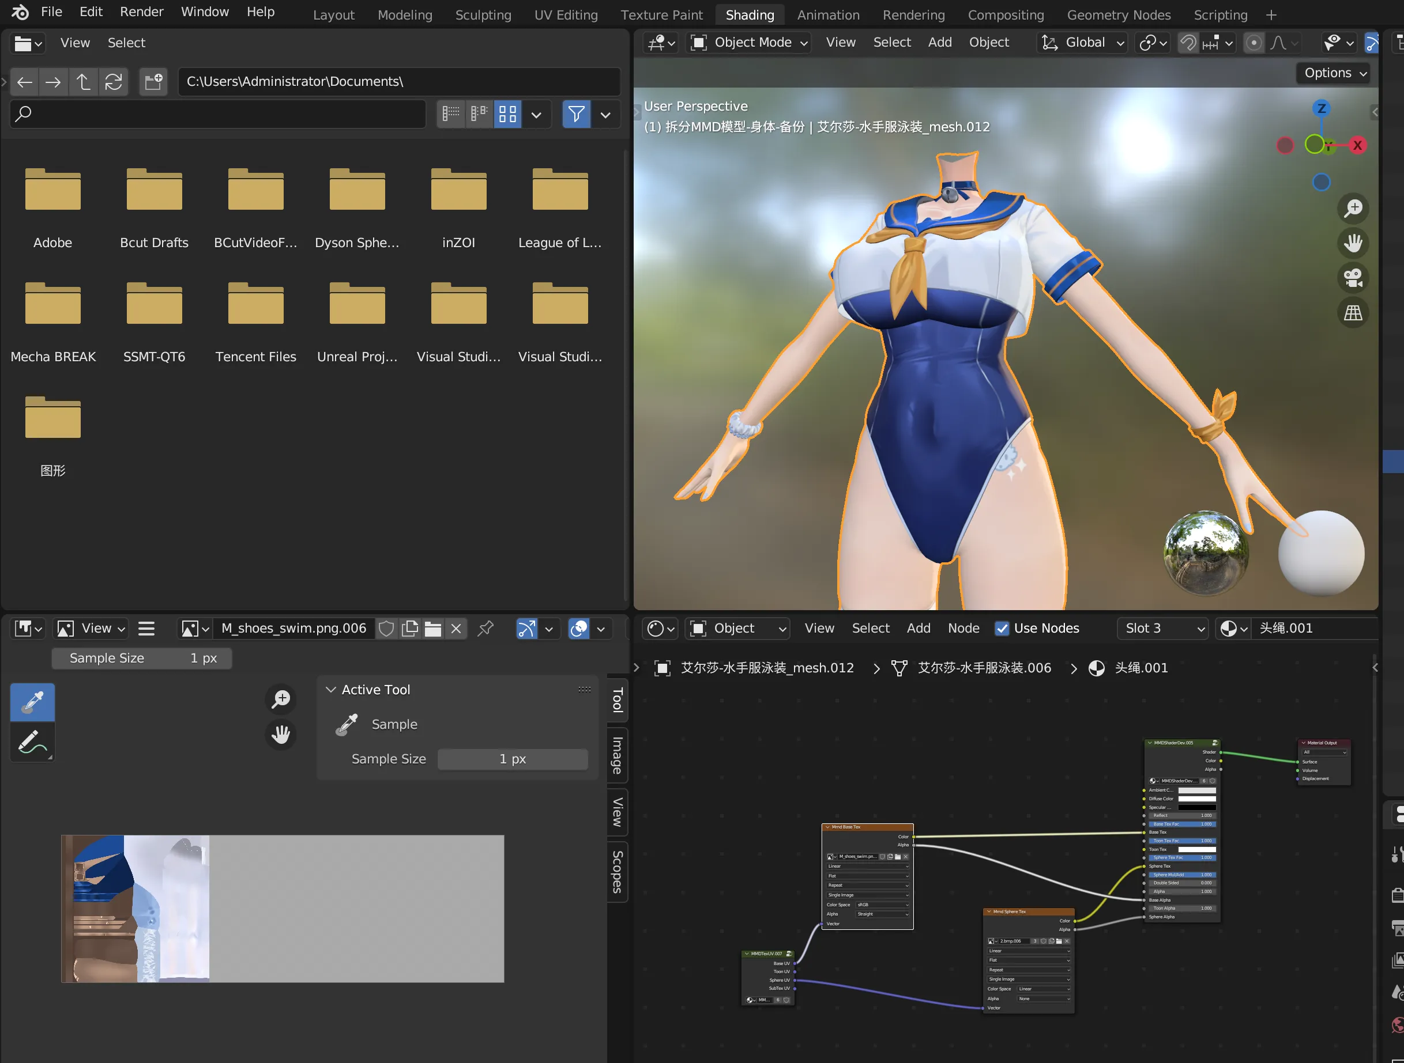This screenshot has height=1063, width=1404.
Task: Collapse the Active Tool panel
Action: point(330,690)
